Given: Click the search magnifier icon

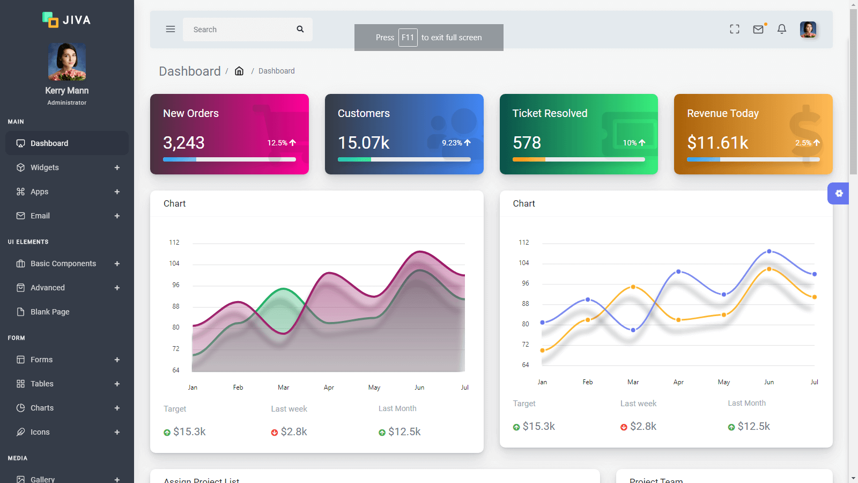Looking at the screenshot, I should click(x=300, y=29).
